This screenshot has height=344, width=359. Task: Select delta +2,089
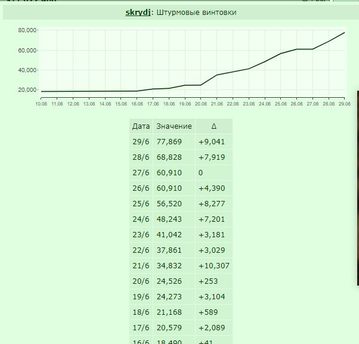214,327
